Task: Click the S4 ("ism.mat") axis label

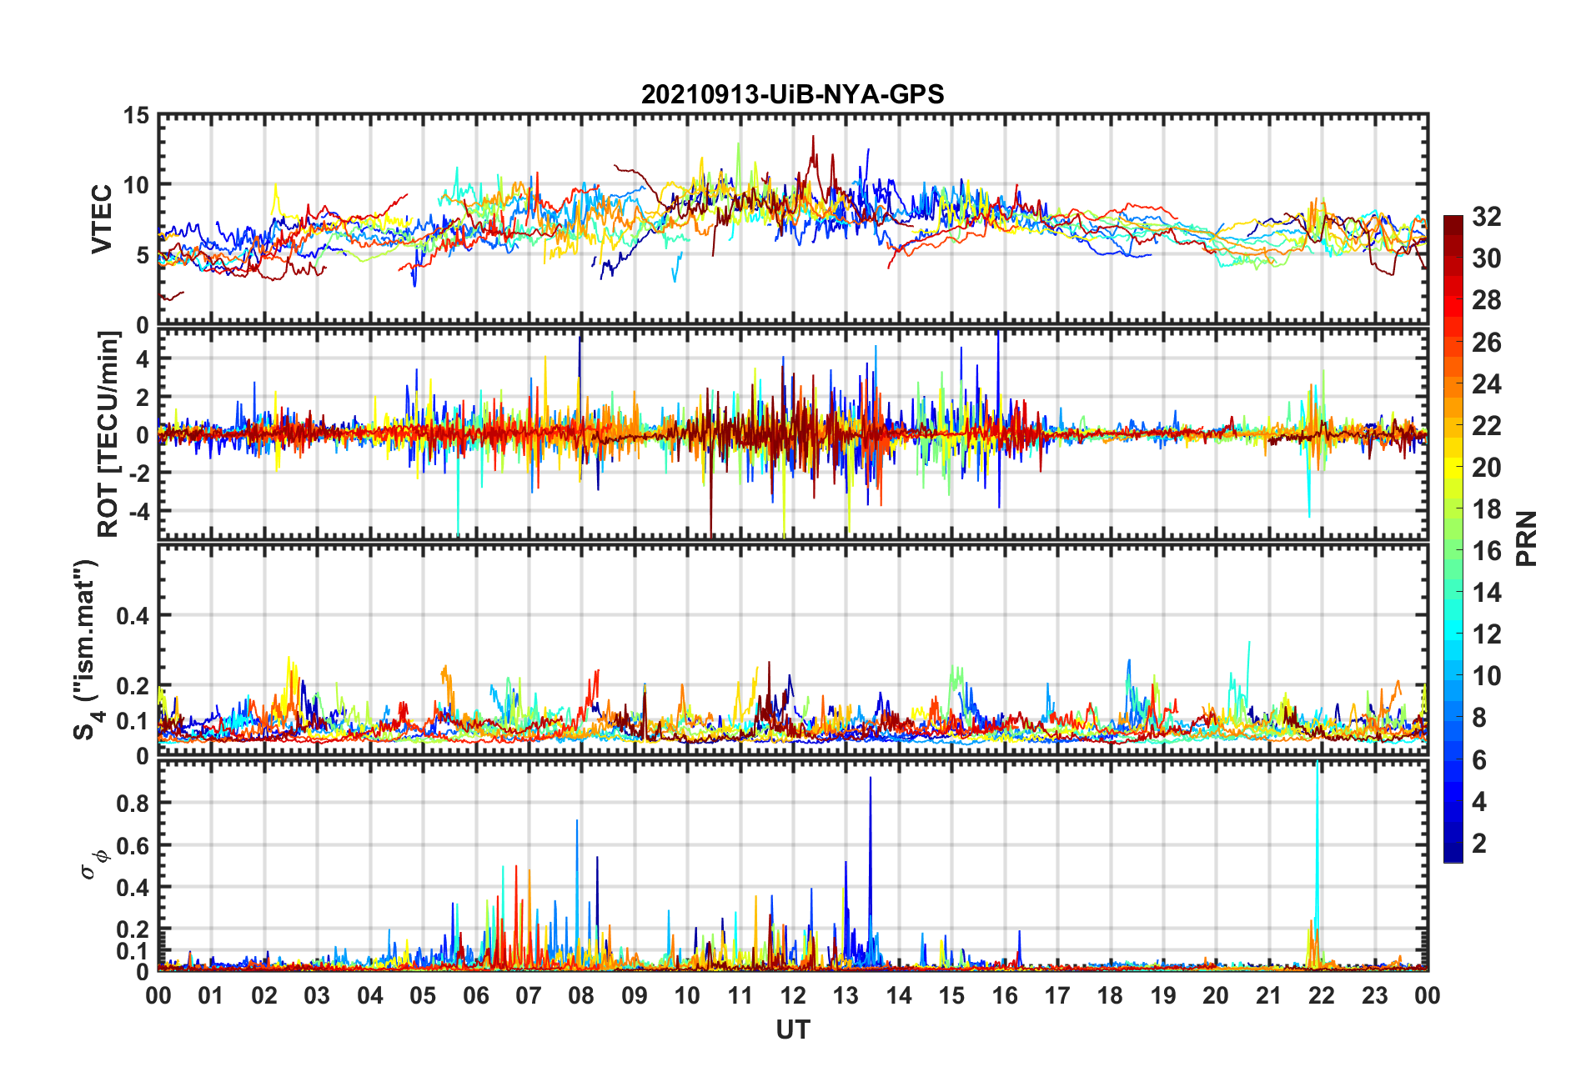Action: point(86,649)
